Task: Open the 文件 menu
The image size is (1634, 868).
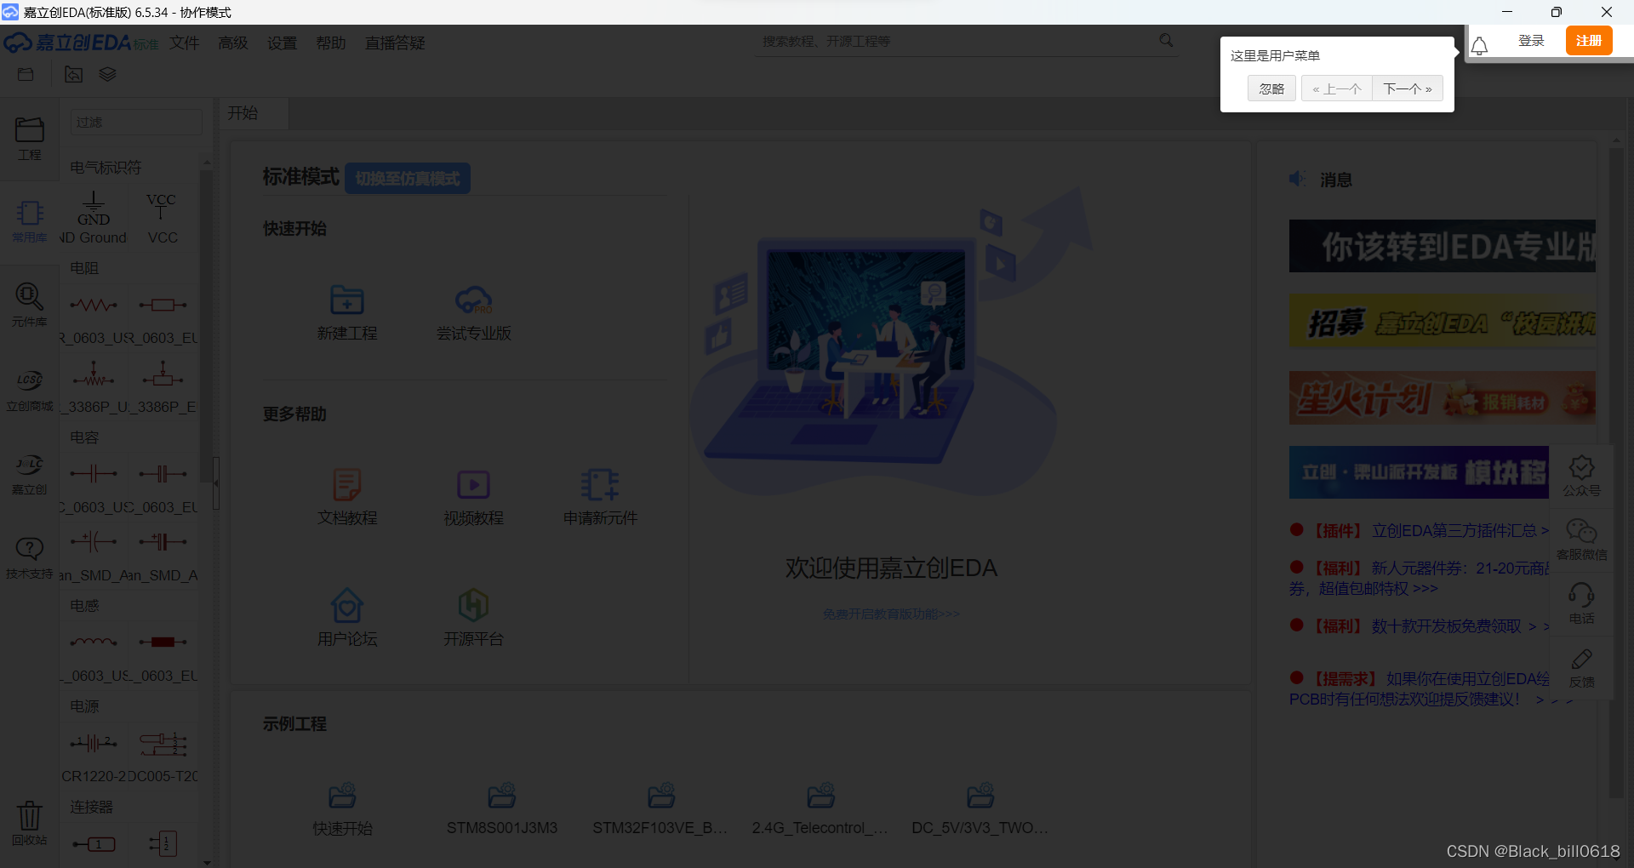Action: coord(184,43)
